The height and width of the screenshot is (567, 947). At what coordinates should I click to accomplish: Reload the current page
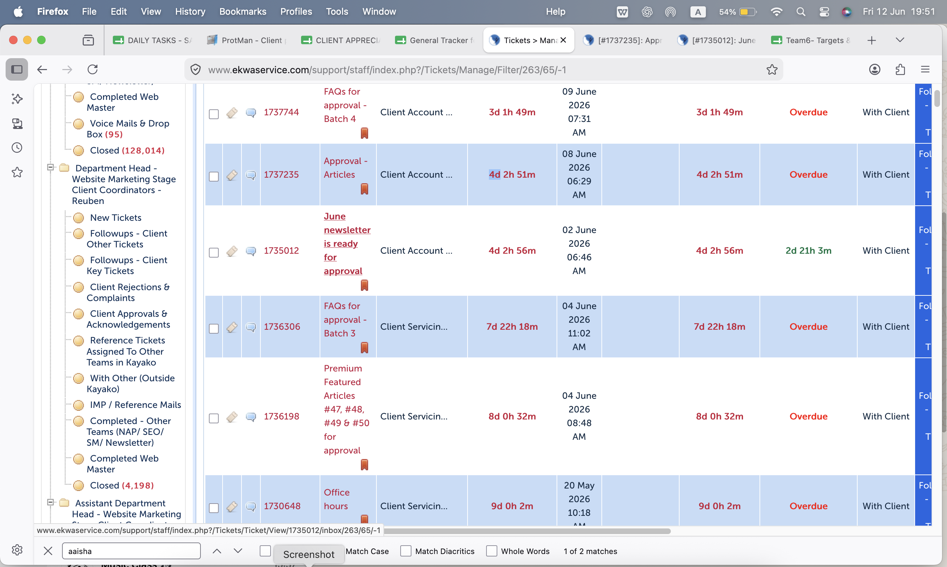(93, 69)
